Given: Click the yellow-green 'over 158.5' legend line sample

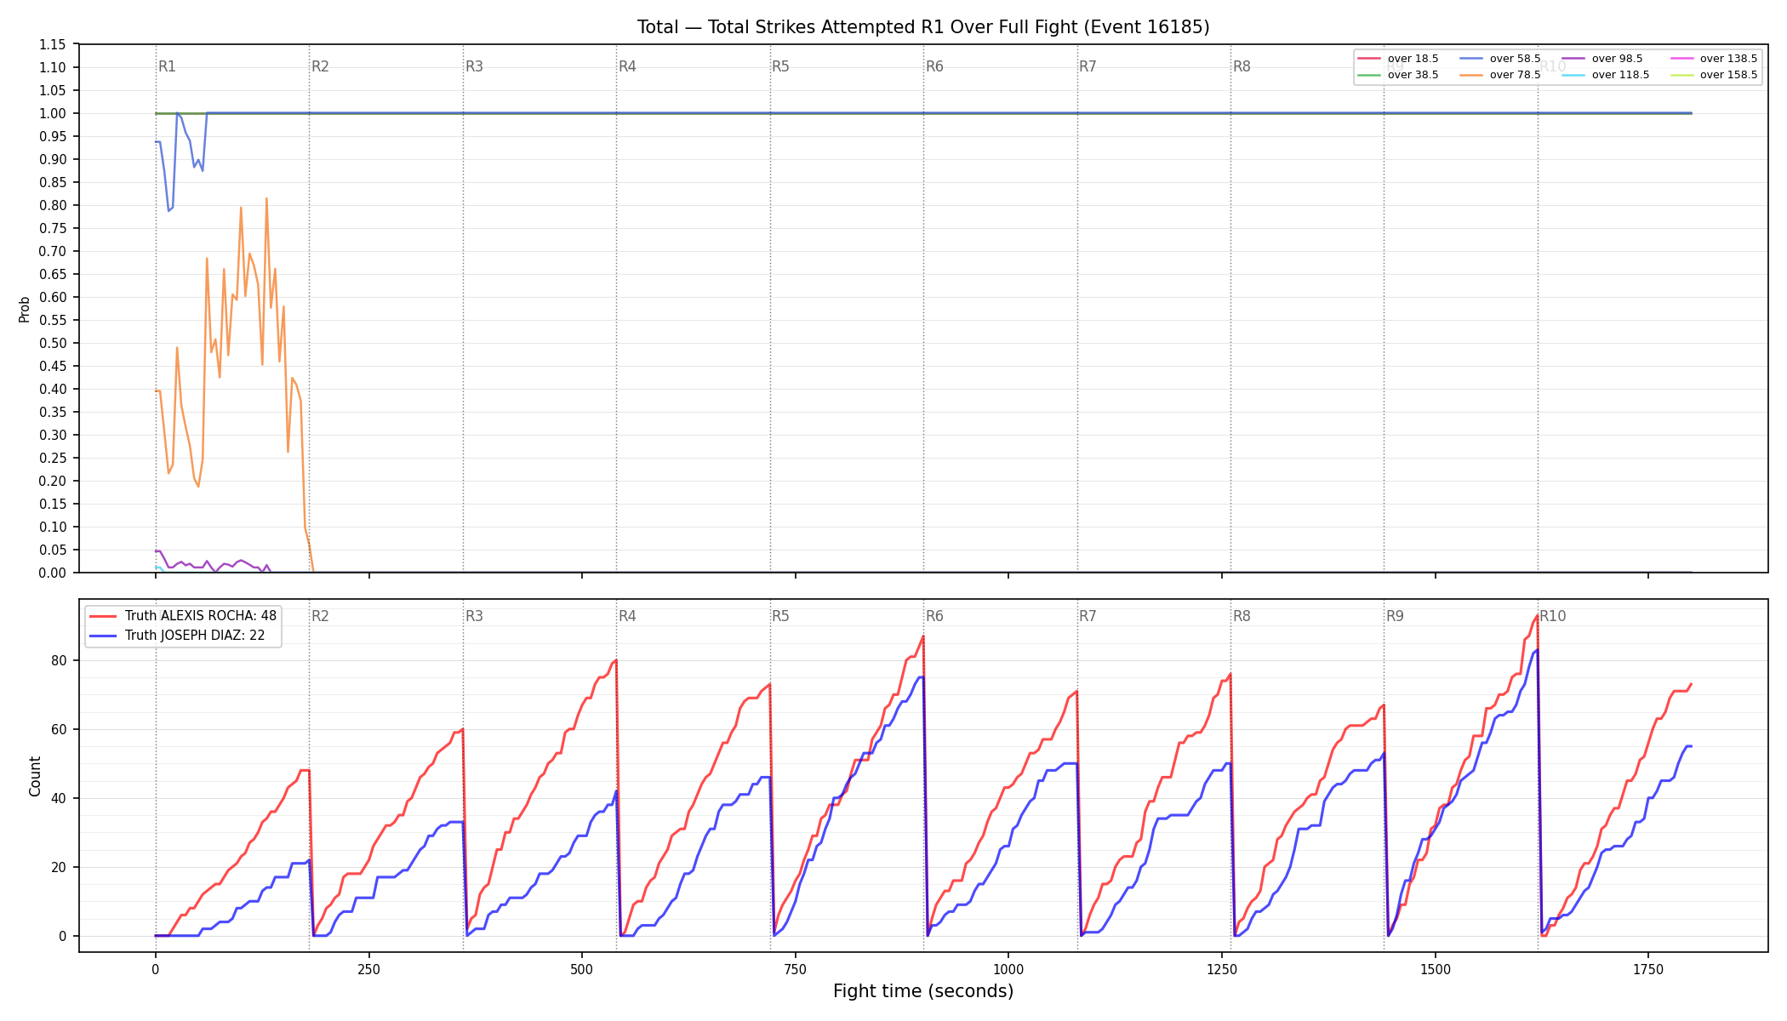Looking at the screenshot, I should click(x=1681, y=75).
